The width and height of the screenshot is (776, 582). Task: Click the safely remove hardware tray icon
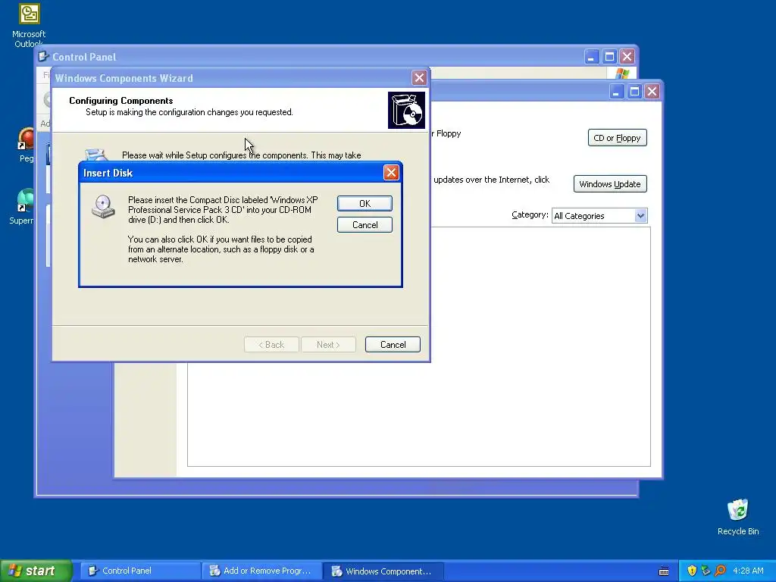point(706,571)
